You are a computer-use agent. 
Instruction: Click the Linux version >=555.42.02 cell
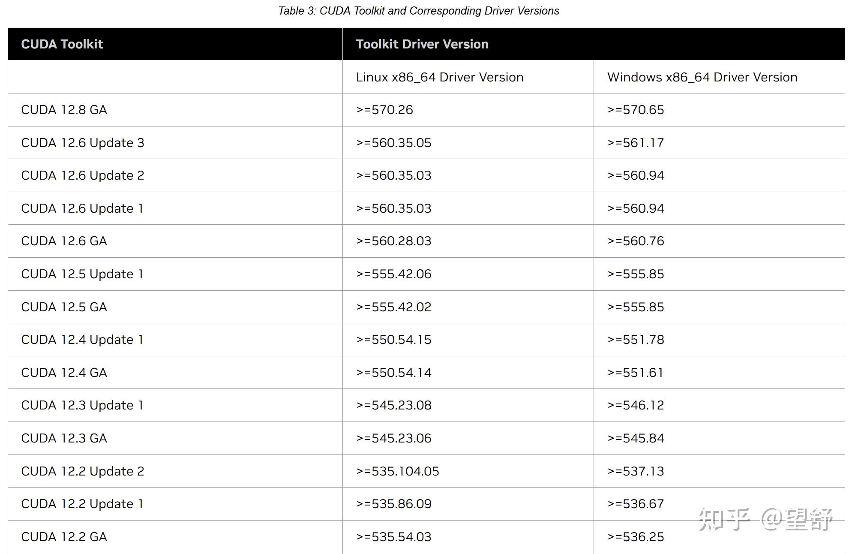(393, 307)
